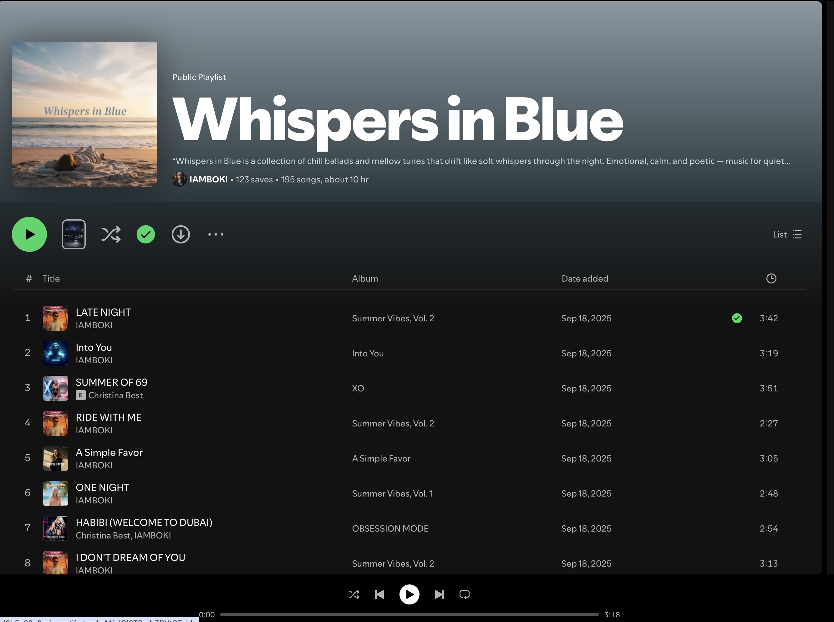834x622 pixels.
Task: Toggle shuffle in the bottom player bar
Action: point(354,594)
